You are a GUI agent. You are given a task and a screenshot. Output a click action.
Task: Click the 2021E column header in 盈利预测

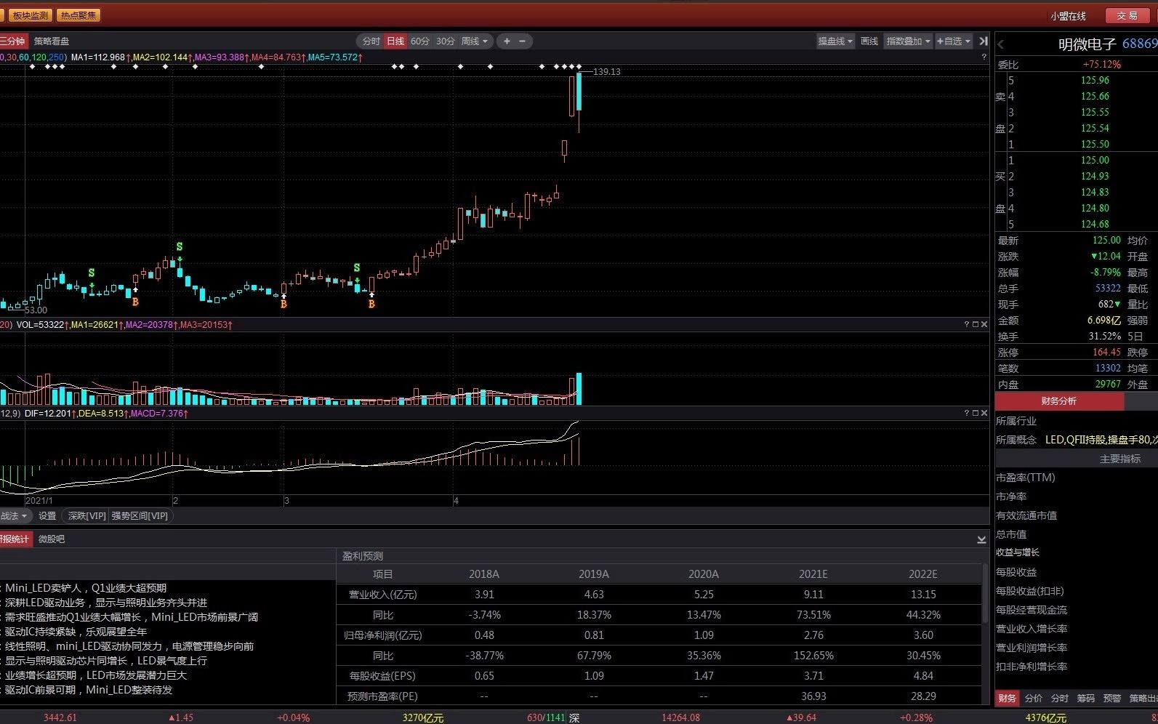[813, 574]
